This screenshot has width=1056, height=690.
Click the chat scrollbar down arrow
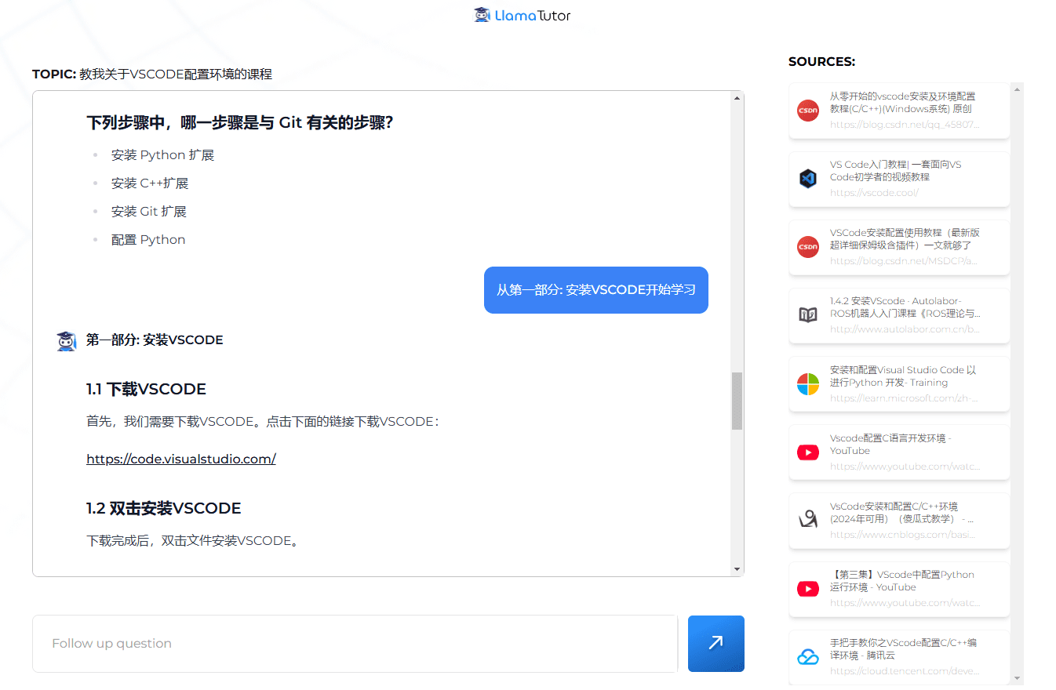(x=737, y=569)
